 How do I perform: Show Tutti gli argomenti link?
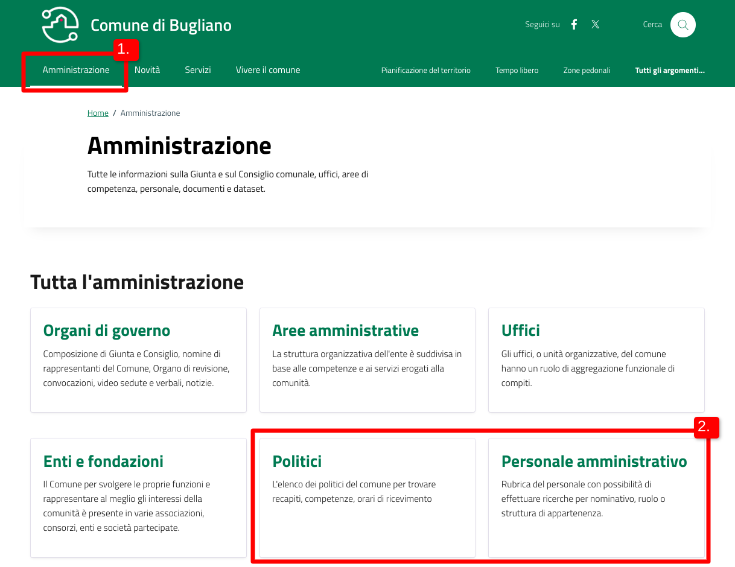click(670, 71)
